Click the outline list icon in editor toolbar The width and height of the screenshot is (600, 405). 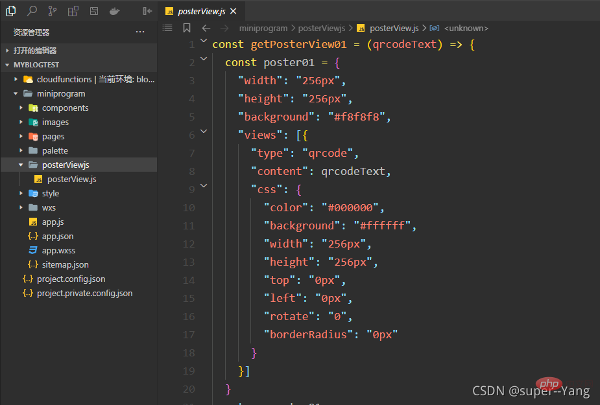coord(167,28)
